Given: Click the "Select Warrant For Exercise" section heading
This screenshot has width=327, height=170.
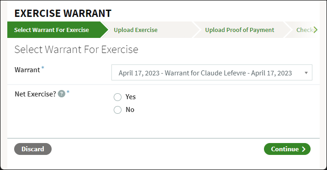Looking at the screenshot, I should tap(76, 49).
